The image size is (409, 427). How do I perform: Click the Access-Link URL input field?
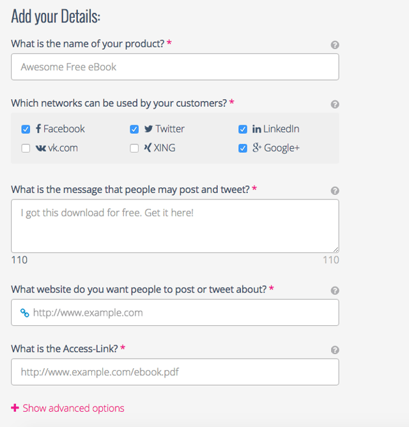(175, 372)
